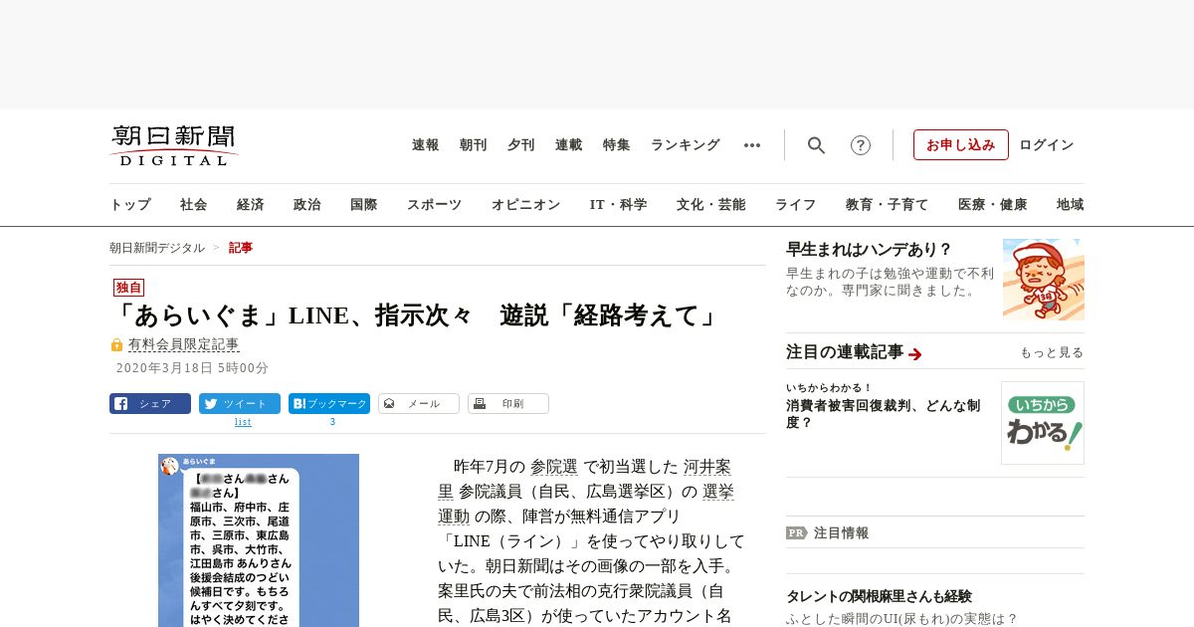Click the lock icon beside member-only label
Screen dimensions: 1194x627
pyautogui.click(x=116, y=344)
